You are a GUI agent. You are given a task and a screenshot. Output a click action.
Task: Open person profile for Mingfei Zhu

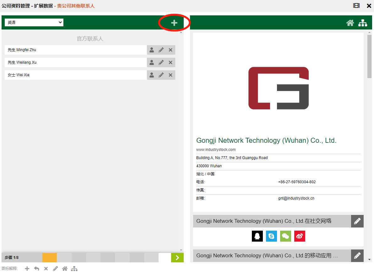click(x=152, y=50)
